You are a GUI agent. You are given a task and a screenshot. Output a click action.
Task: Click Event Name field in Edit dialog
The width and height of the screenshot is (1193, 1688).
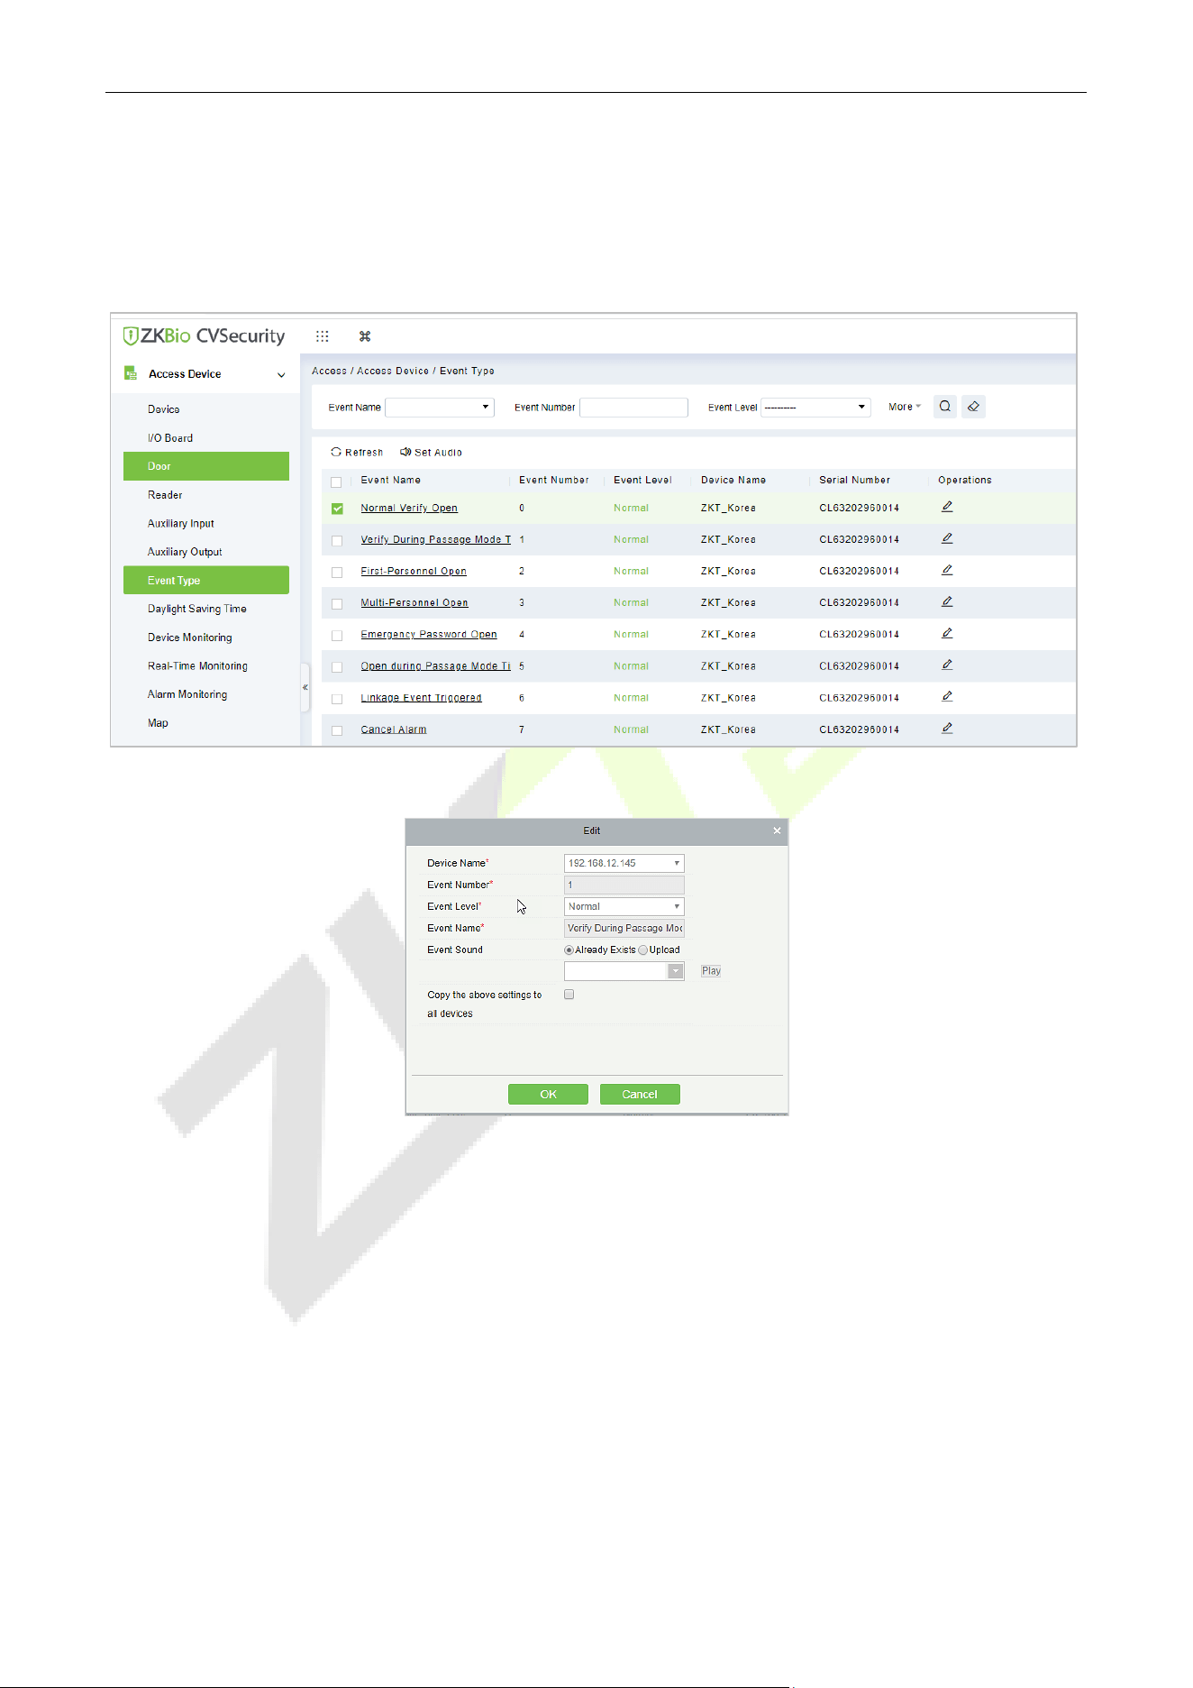click(x=624, y=928)
